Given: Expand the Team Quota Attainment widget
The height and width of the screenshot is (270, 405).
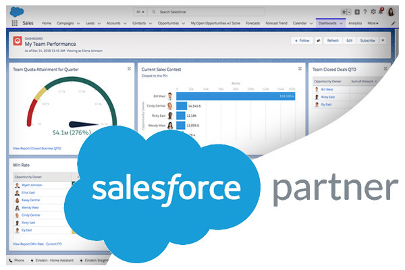Looking at the screenshot, I should 129,69.
